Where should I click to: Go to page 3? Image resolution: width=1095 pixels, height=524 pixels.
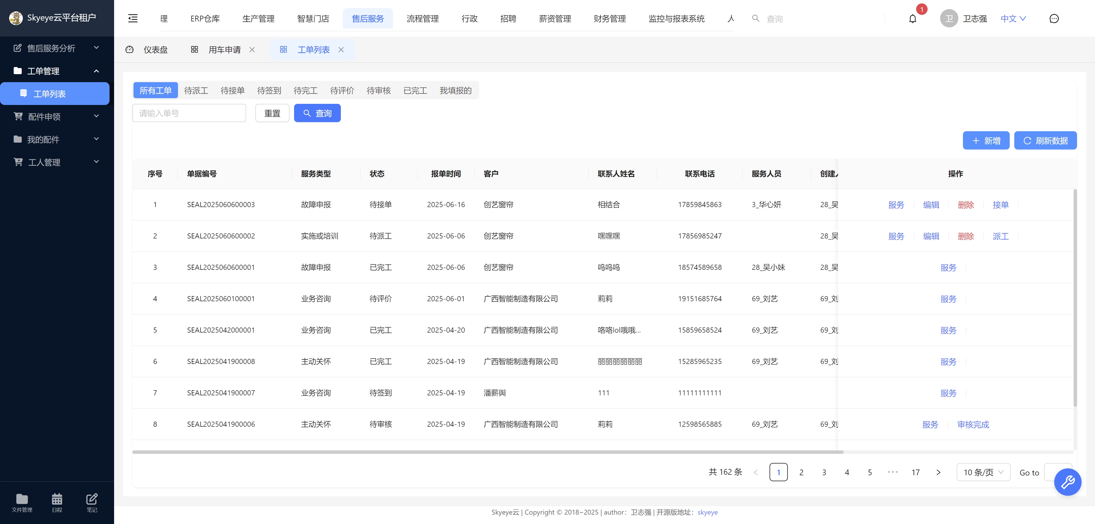(x=824, y=472)
